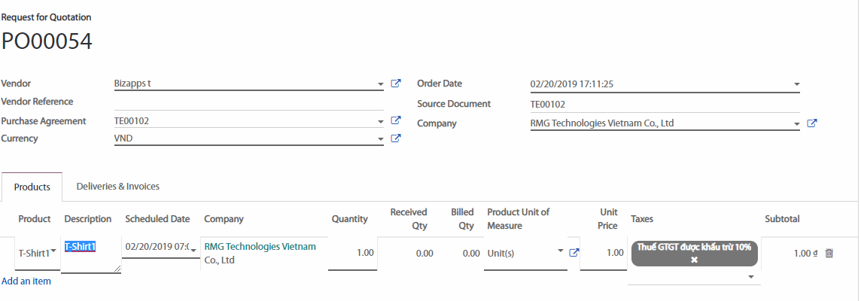
Task: Edit the Quantity field value
Action: [x=352, y=253]
